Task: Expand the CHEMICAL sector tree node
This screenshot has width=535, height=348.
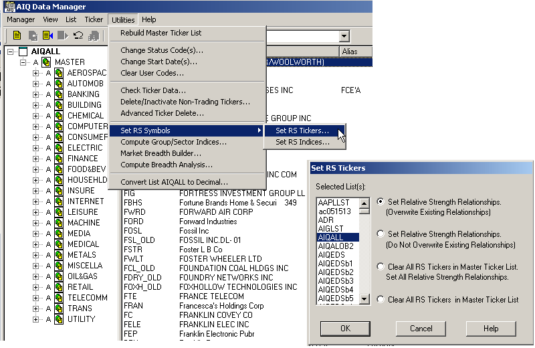Action: tap(36, 116)
